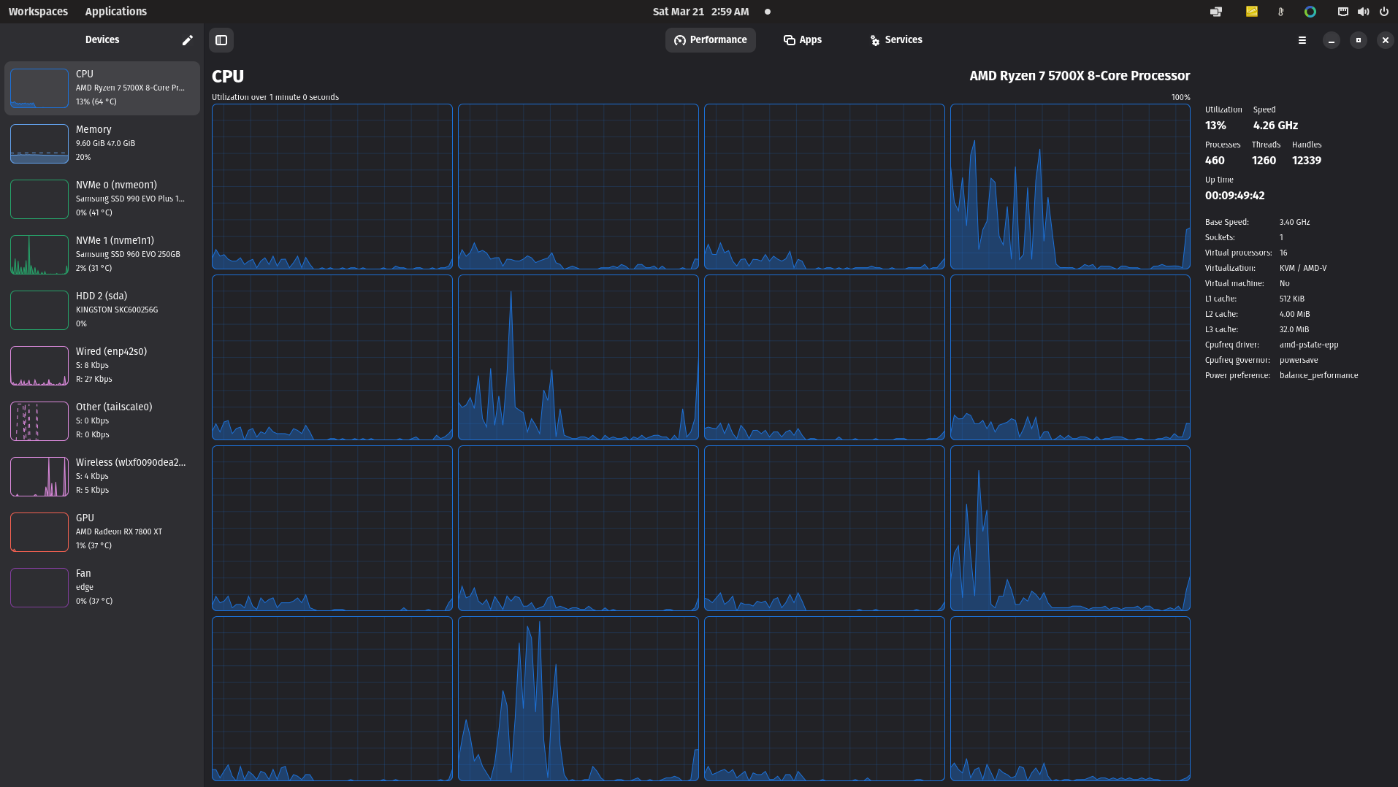Screen dimensions: 1398x787
Task: Select NVMe 1 Samsung SSD 960 EVO
Action: [x=102, y=254]
